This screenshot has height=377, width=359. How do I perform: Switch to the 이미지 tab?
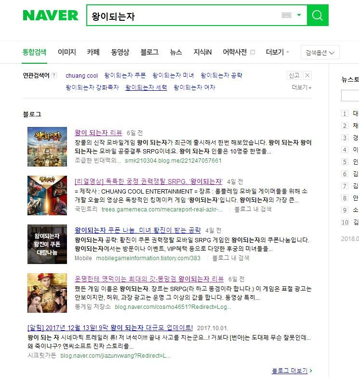(x=67, y=52)
